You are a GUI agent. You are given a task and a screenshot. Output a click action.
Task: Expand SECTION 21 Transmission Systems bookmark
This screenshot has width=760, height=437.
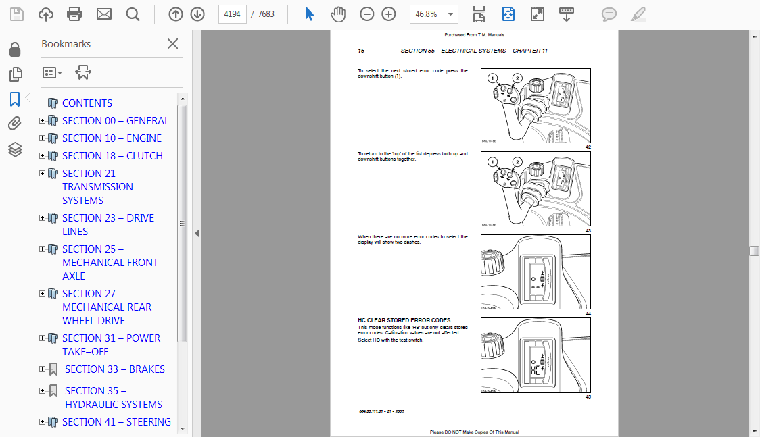click(x=42, y=173)
